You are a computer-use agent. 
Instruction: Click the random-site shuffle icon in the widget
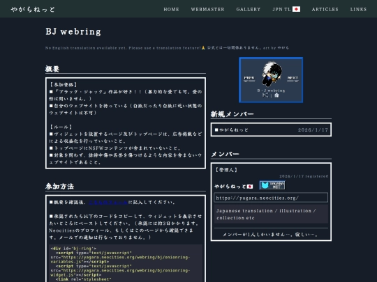[265, 95]
